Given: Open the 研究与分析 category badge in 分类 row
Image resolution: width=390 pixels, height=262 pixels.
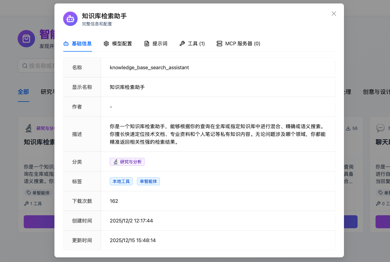Looking at the screenshot, I should pos(127,162).
